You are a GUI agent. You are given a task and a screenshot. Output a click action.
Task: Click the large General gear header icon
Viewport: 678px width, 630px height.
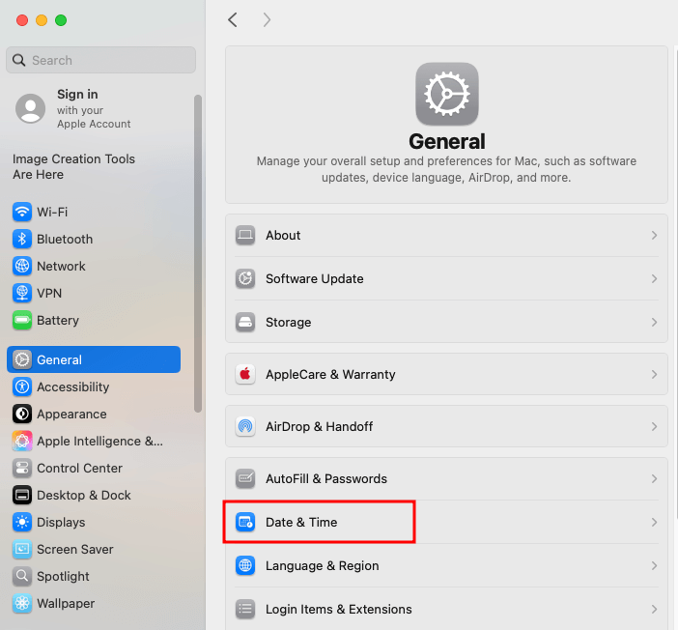[x=446, y=94]
